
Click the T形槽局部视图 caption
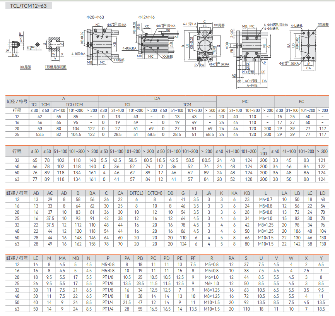coord(55,67)
